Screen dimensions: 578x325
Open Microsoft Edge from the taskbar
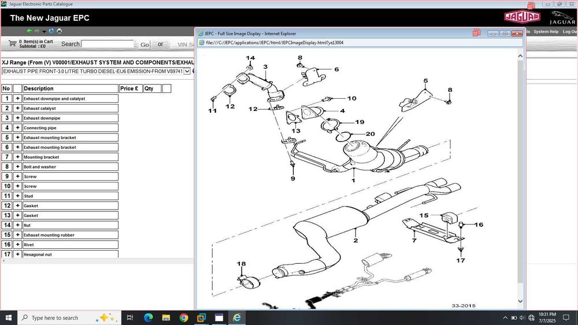148,317
